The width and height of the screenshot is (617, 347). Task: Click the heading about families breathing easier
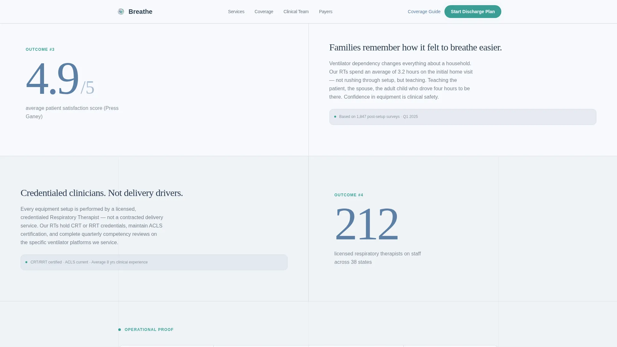pos(416,47)
